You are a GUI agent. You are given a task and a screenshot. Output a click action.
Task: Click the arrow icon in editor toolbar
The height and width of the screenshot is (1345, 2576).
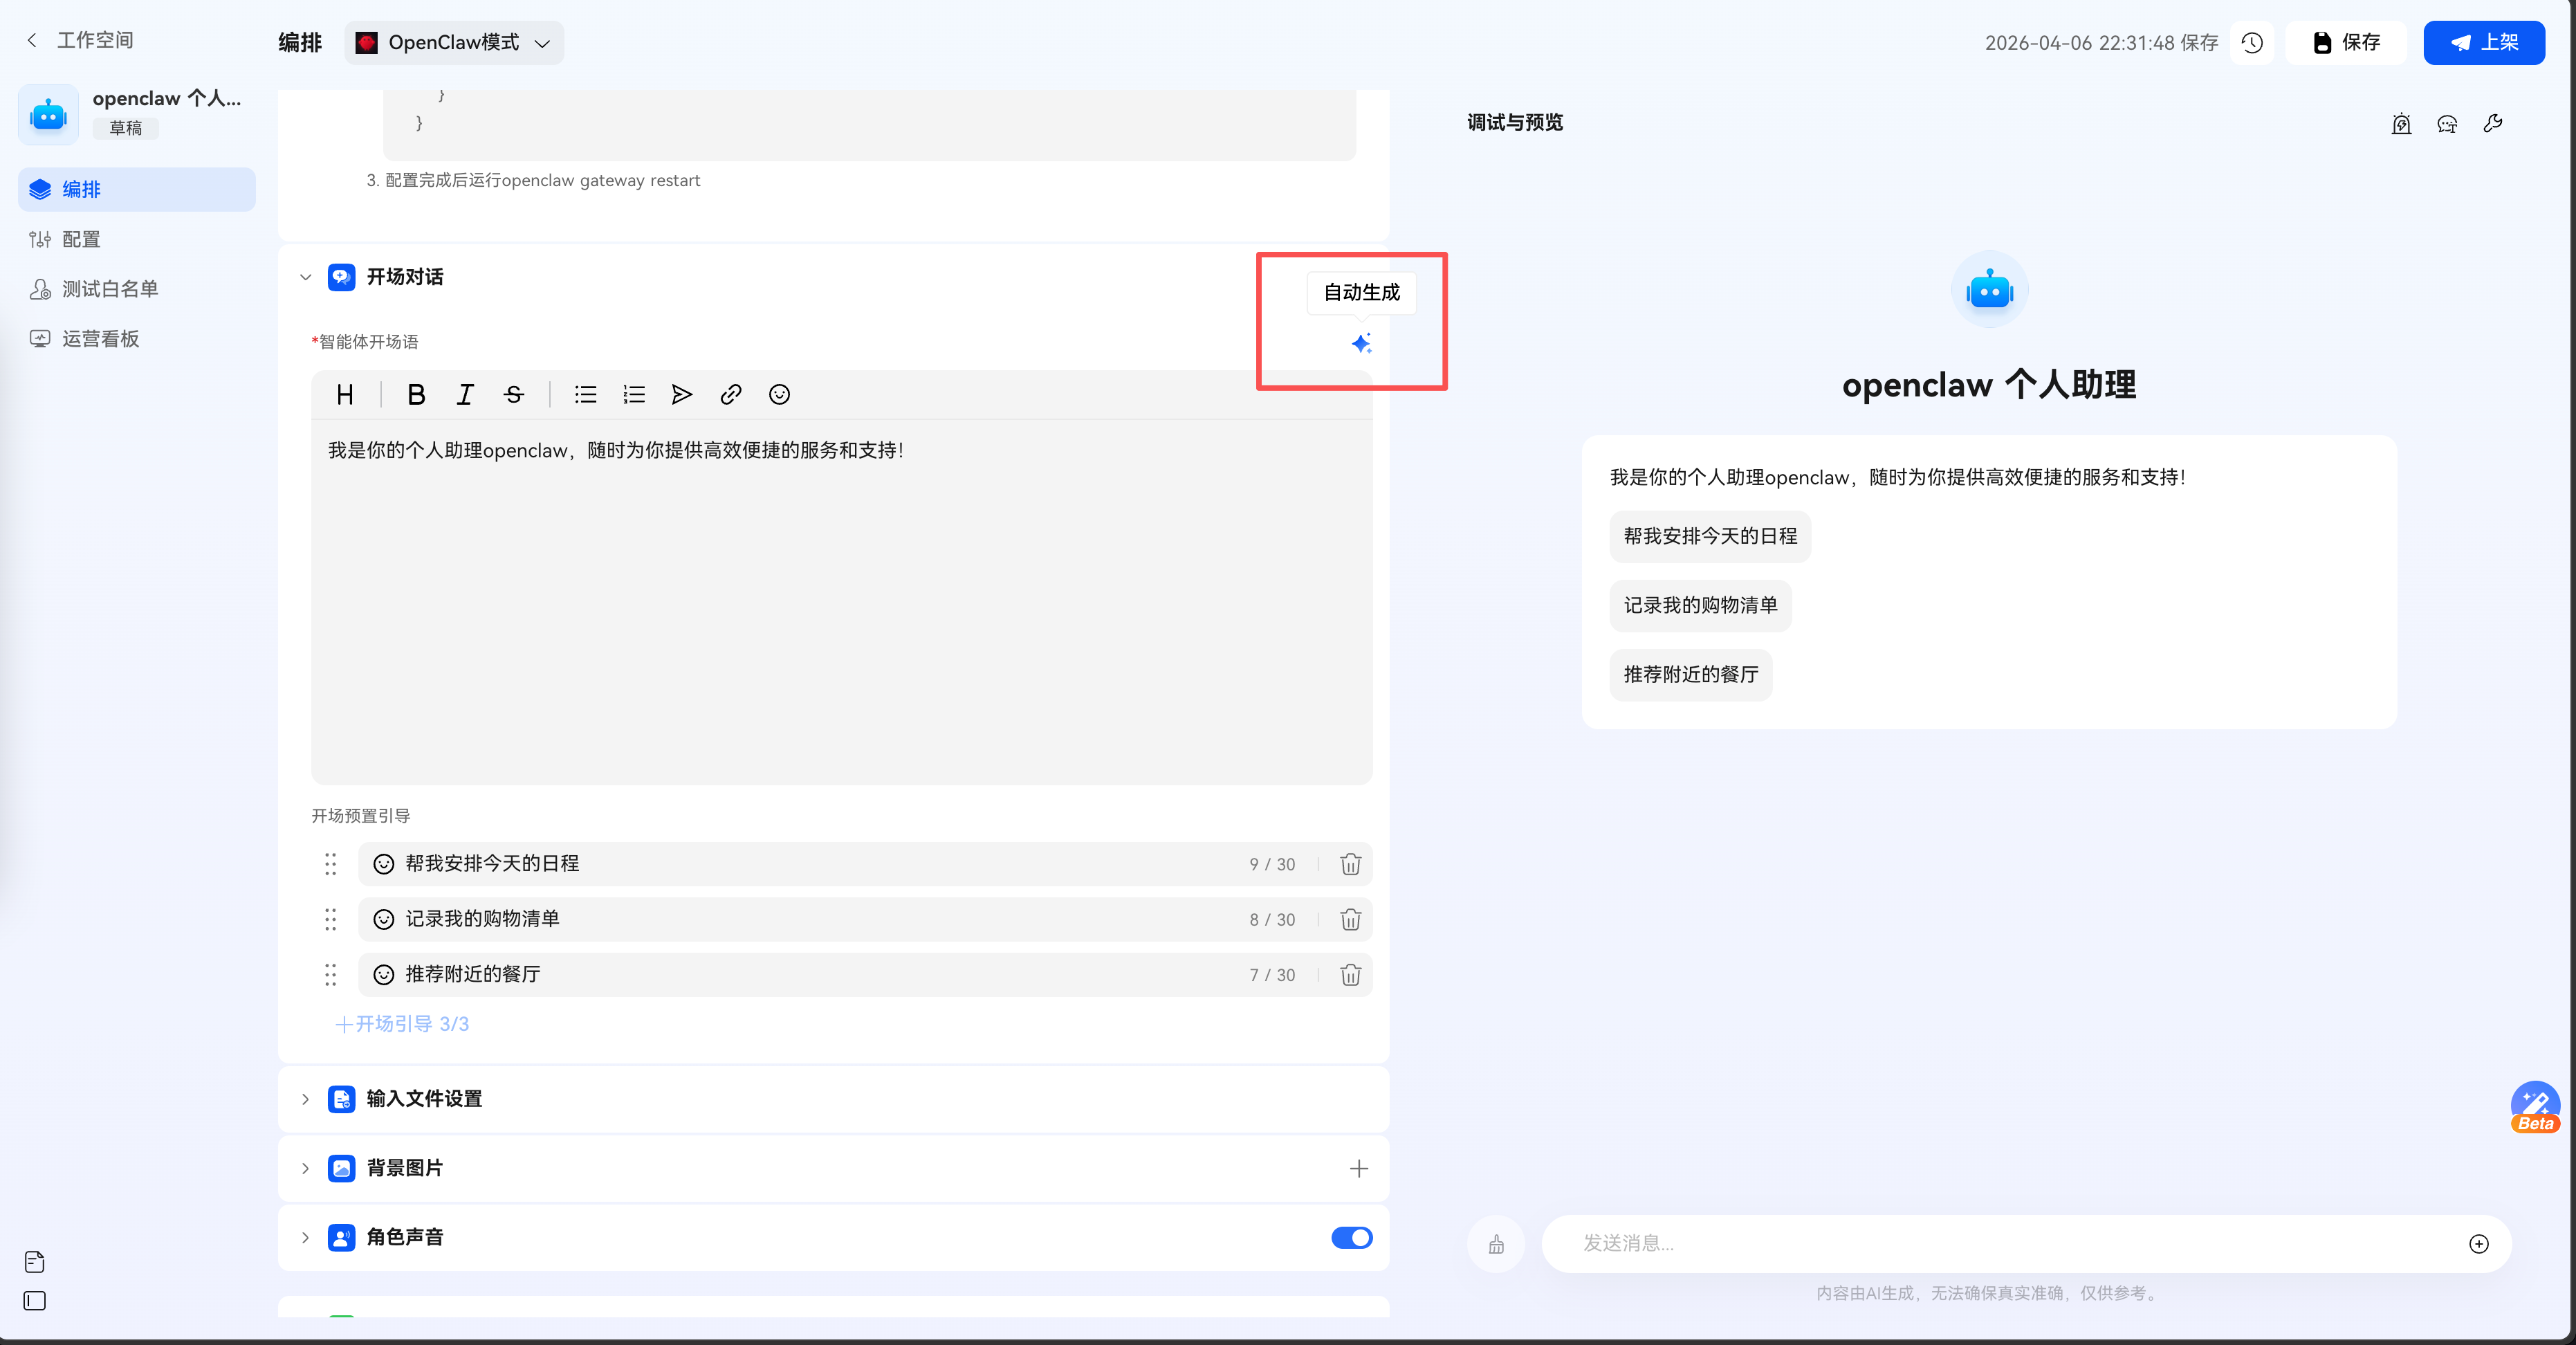click(x=682, y=395)
